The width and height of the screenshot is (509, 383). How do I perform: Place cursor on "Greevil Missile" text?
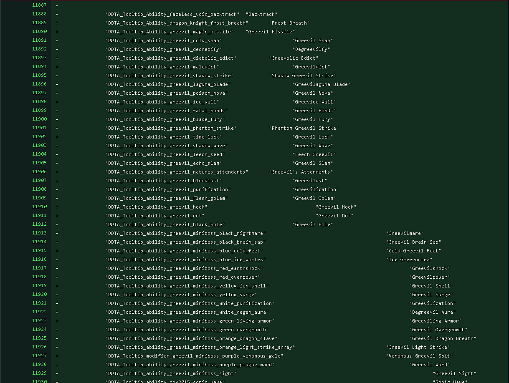click(270, 32)
